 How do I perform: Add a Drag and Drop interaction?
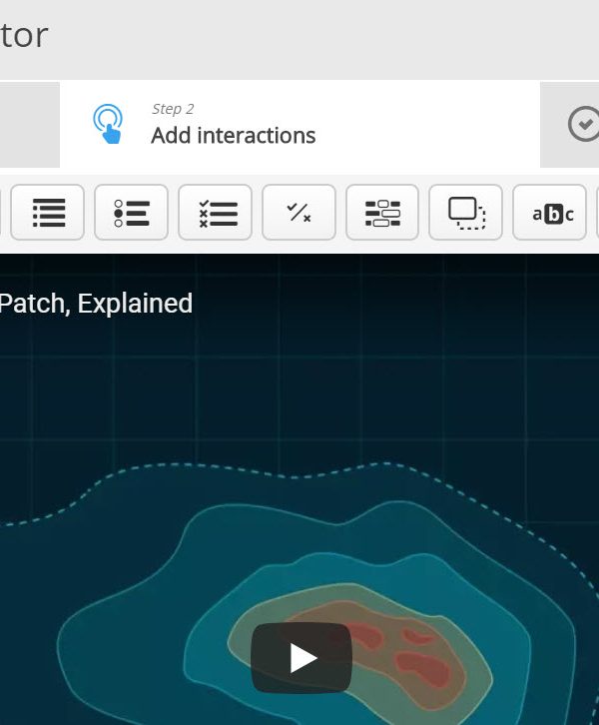[x=466, y=213]
